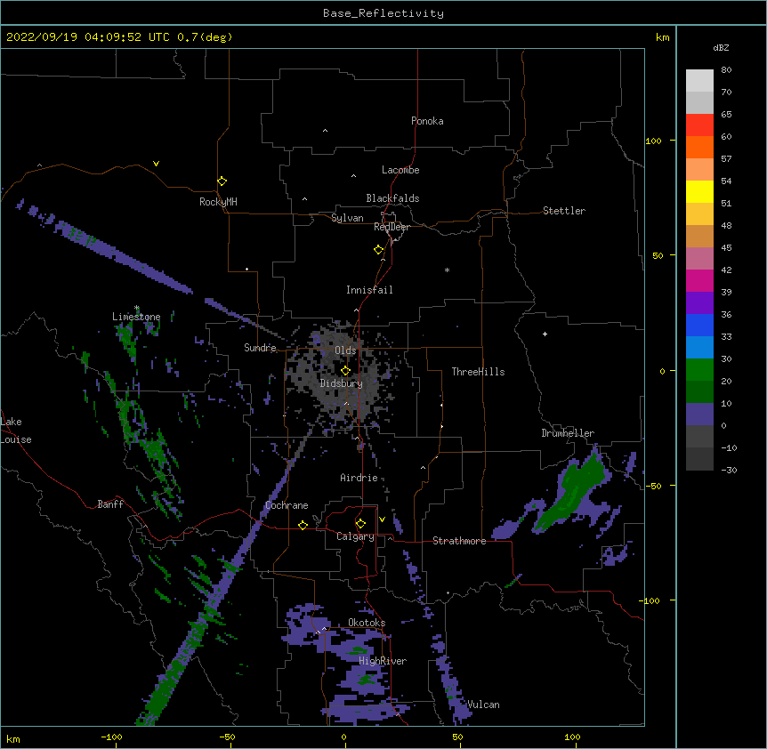Click the asterisk marker east of Innisfail

point(447,270)
